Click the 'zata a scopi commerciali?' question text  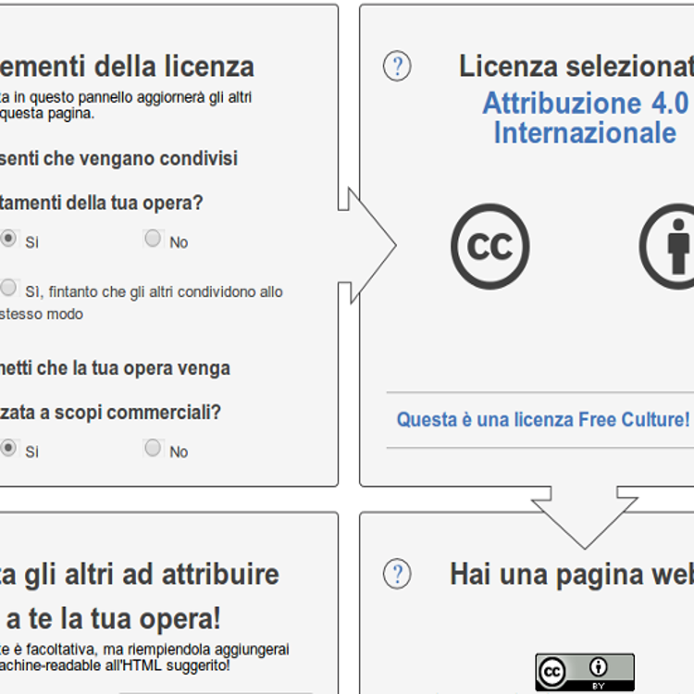pos(110,413)
